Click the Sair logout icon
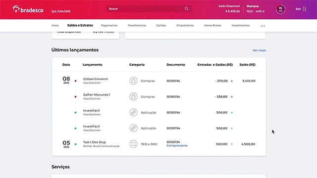317x178 pixels. pos(305,9)
